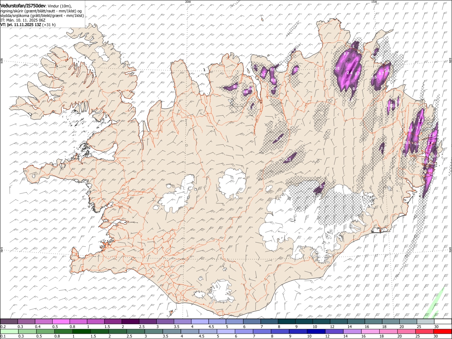This screenshot has height=339, width=452.
Task: Choose the upper legend swatch labeled 3.5
Action: click(x=183, y=322)
